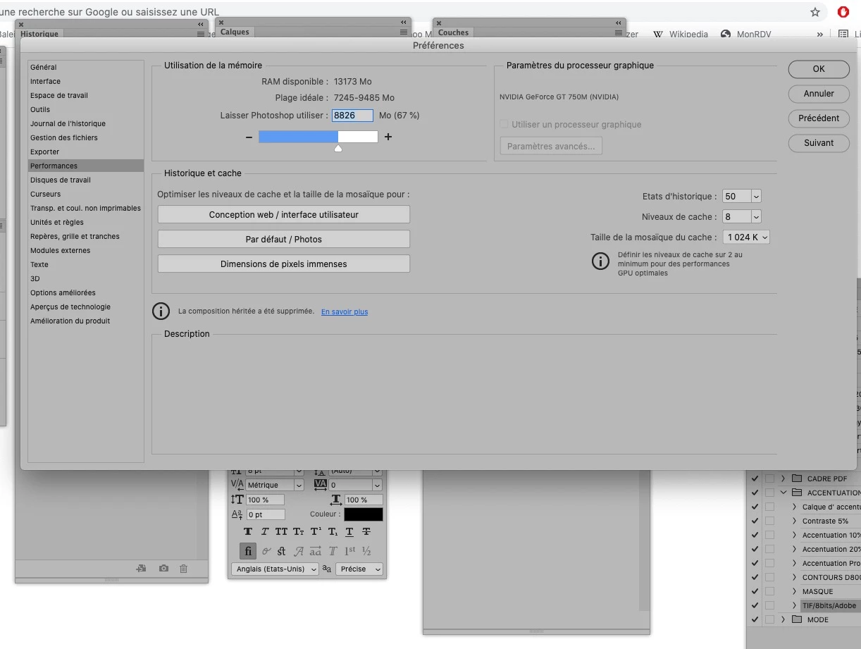Toggle check mark for Contraste 5% action
Image resolution: width=861 pixels, height=649 pixels.
click(755, 521)
